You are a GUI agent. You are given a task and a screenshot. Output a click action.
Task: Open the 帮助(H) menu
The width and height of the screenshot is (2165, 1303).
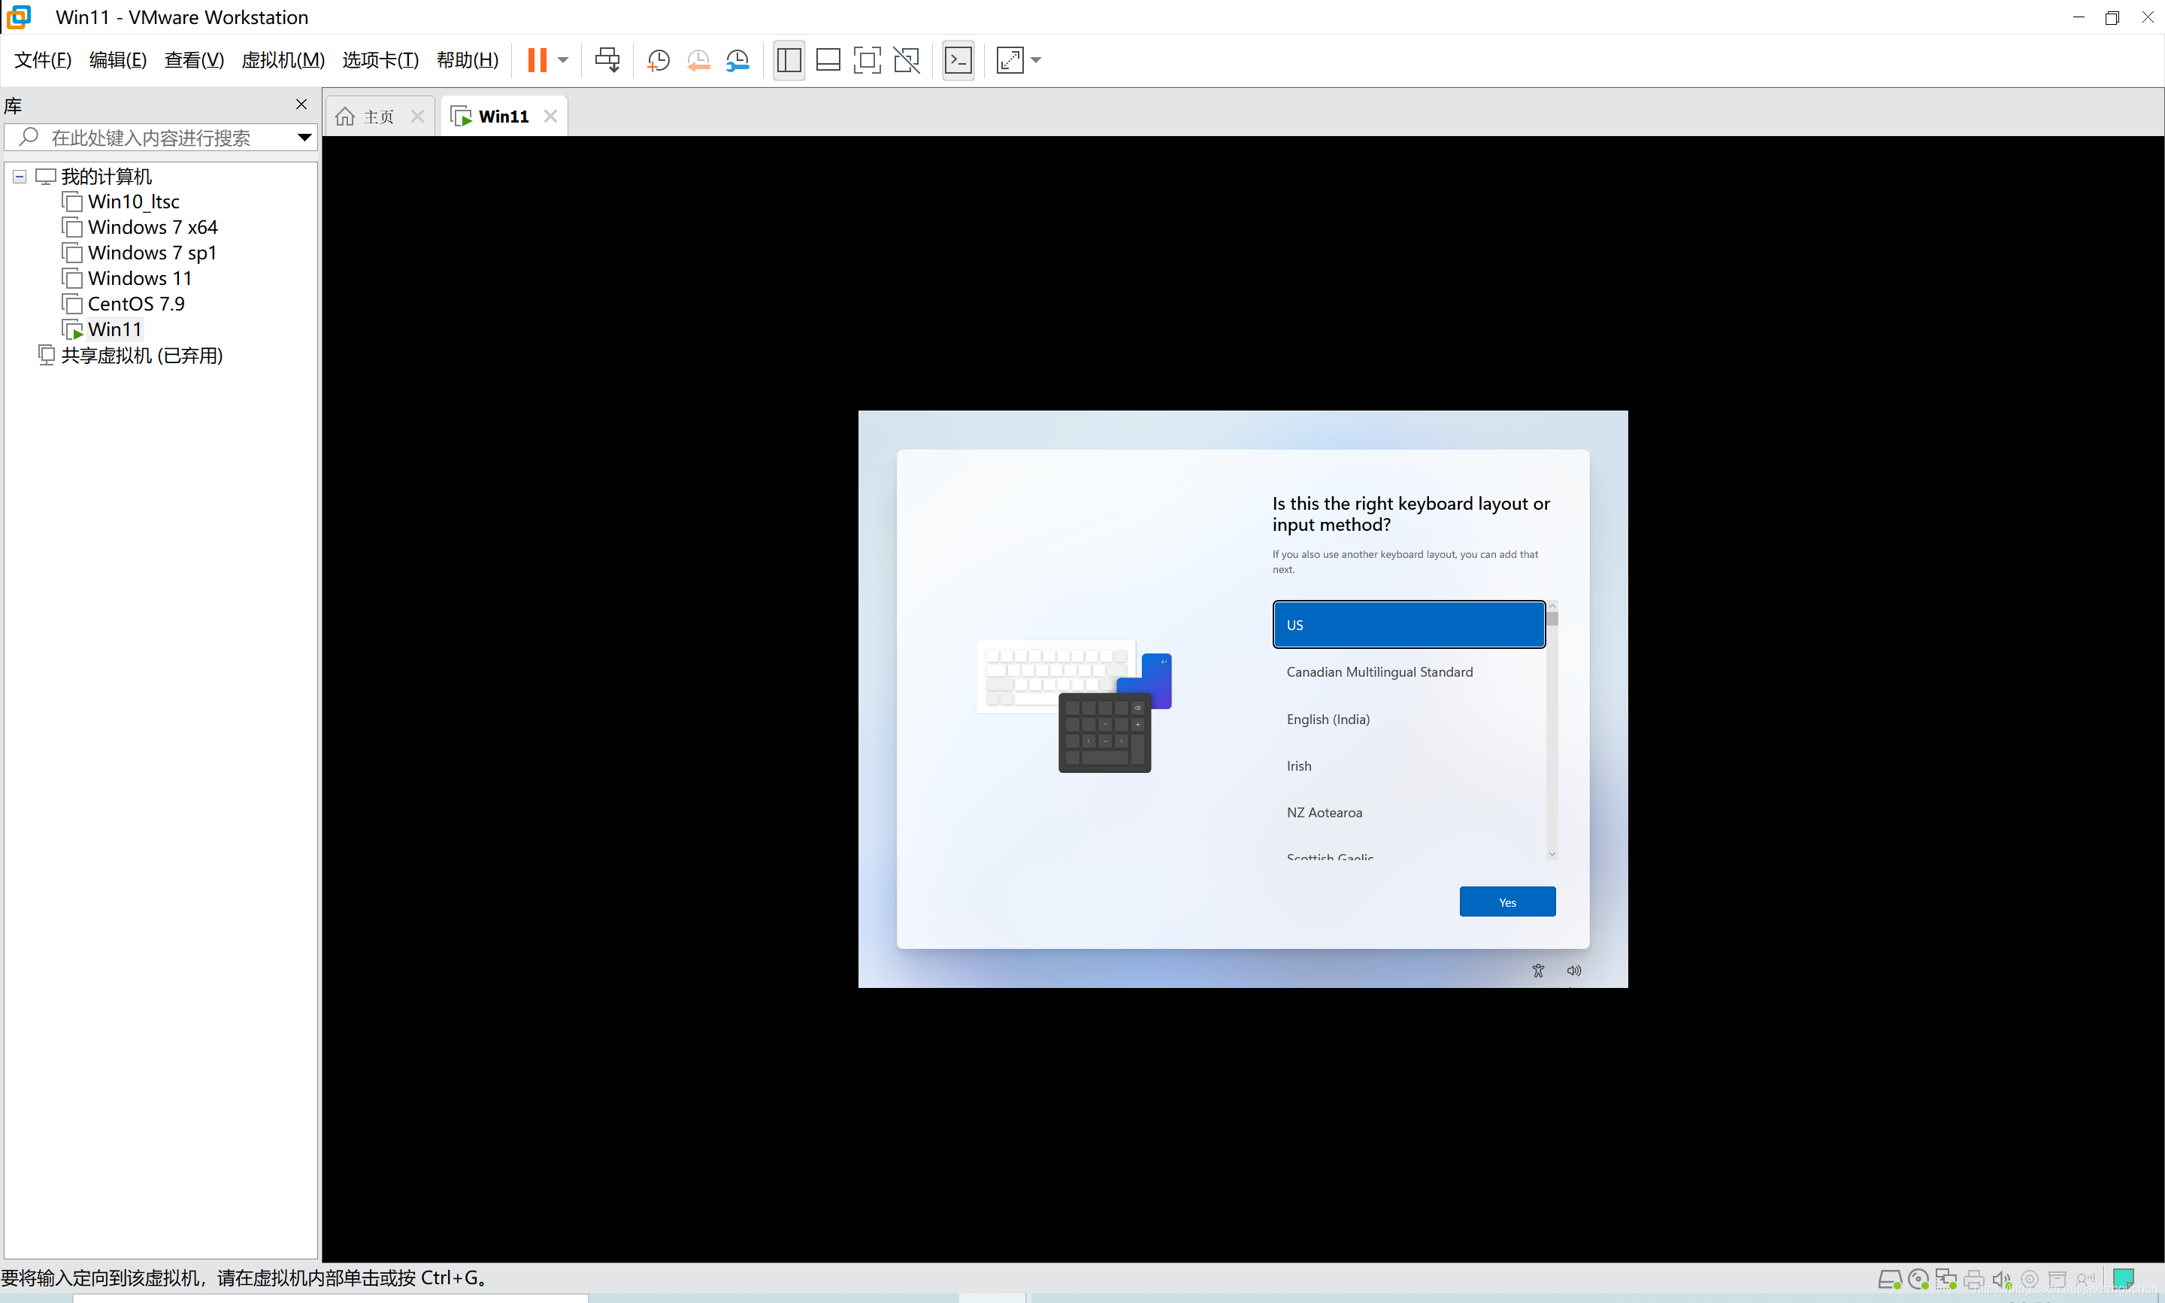467,59
